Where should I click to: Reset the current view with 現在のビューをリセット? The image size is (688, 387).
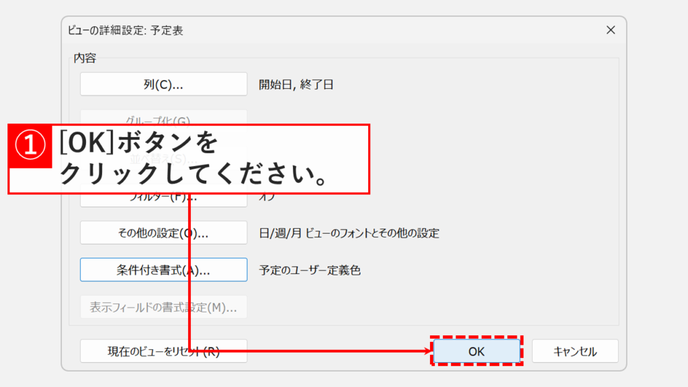point(163,351)
